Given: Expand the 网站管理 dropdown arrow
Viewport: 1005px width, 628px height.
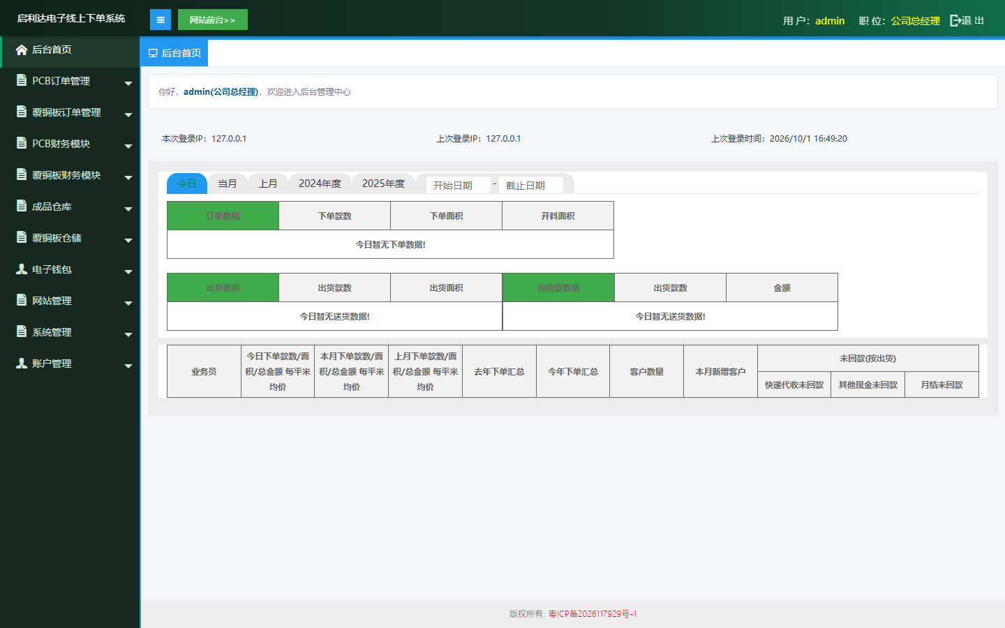Looking at the screenshot, I should (128, 304).
